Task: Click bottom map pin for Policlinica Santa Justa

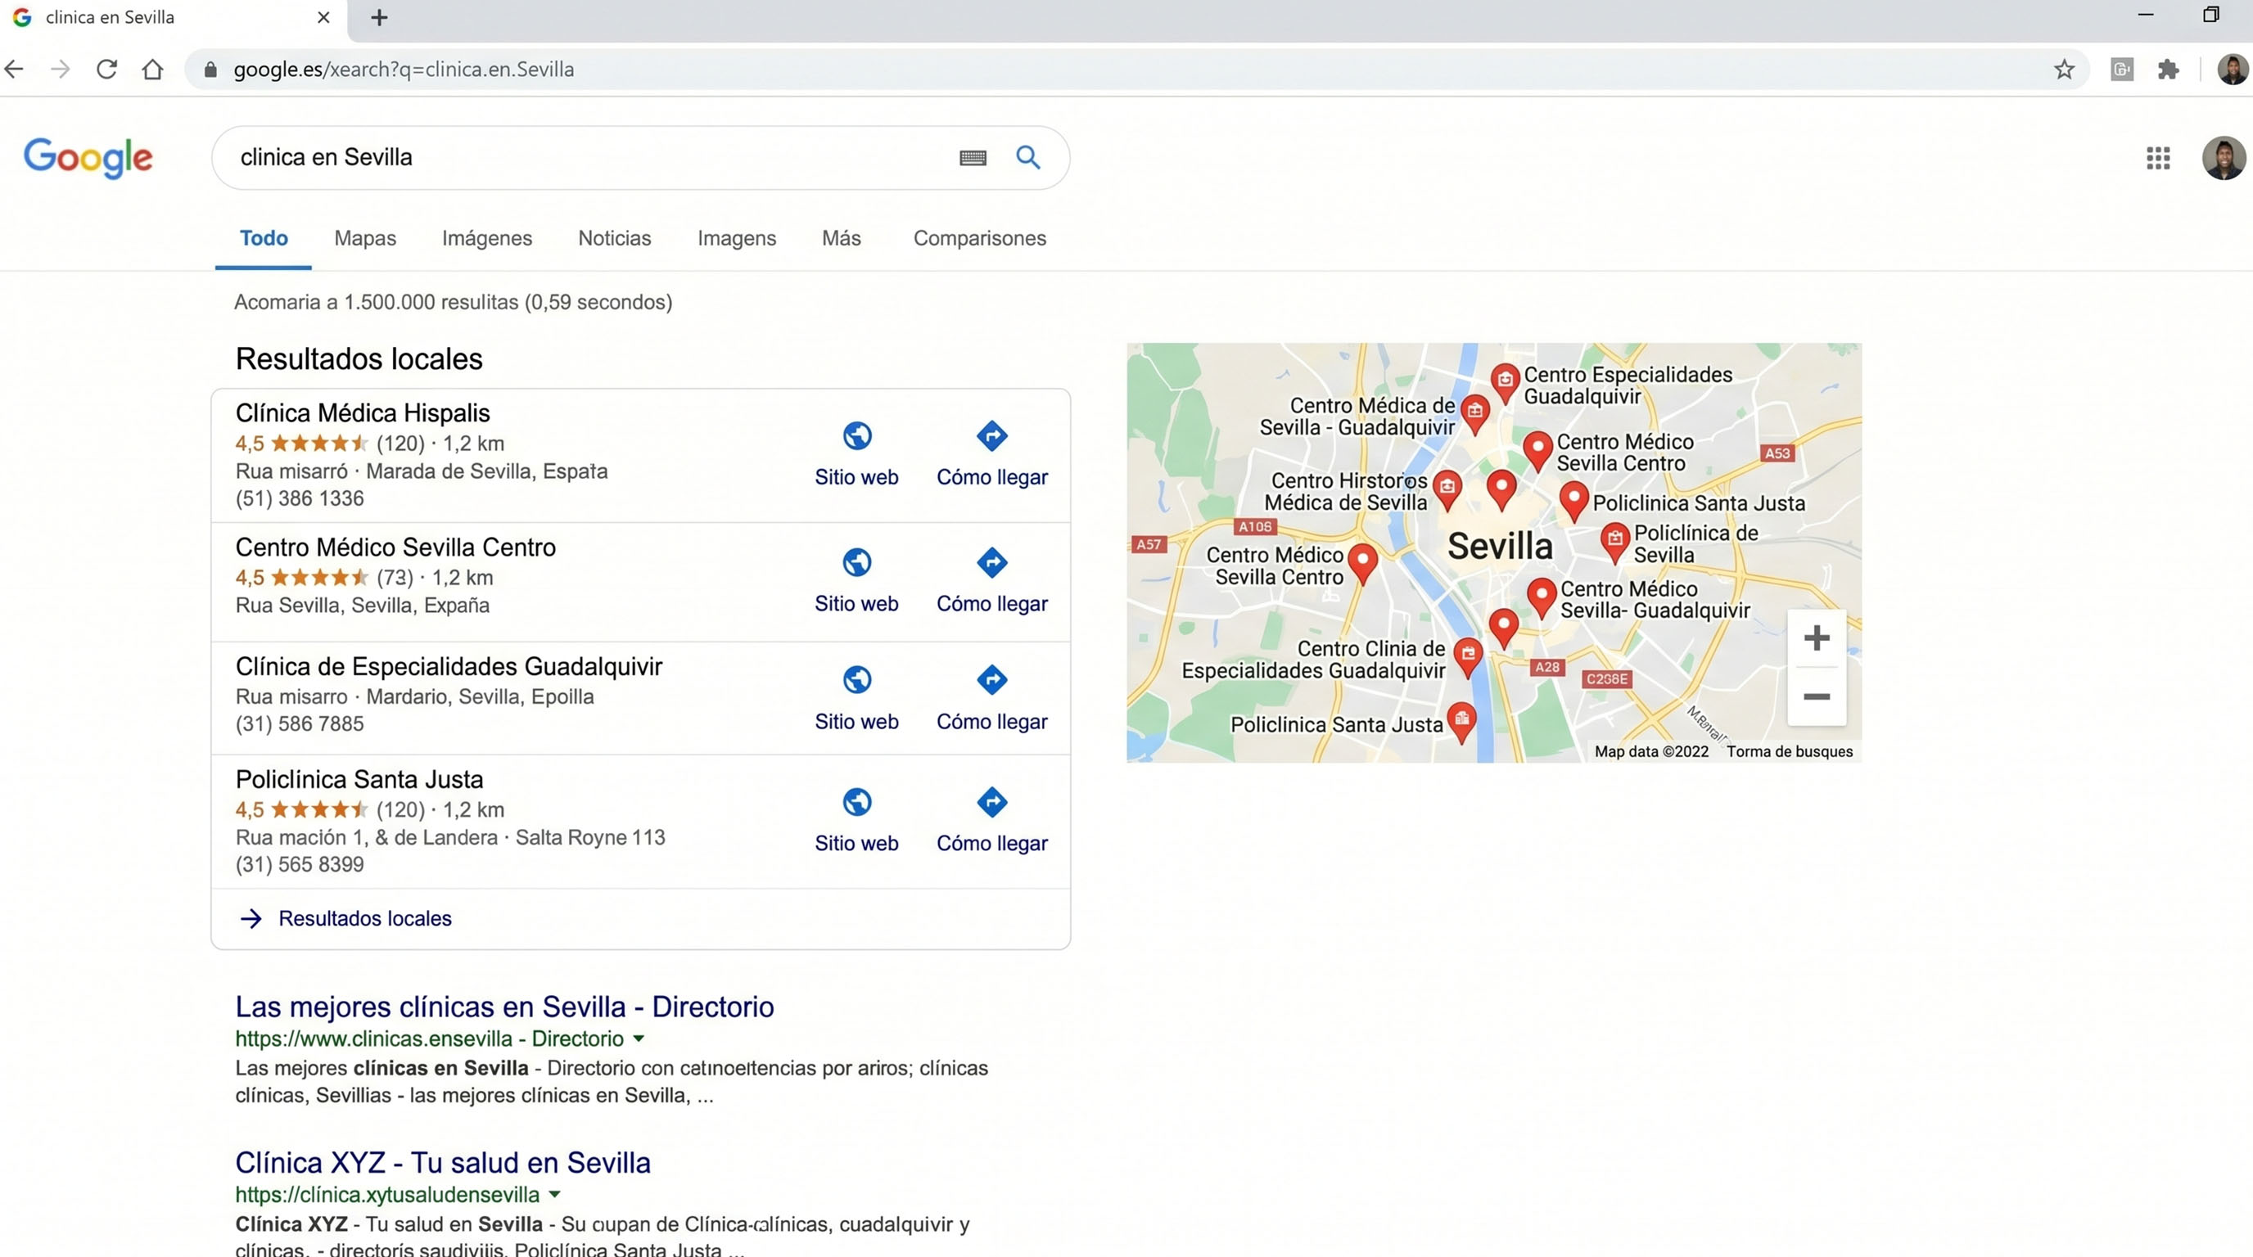Action: pyautogui.click(x=1461, y=722)
